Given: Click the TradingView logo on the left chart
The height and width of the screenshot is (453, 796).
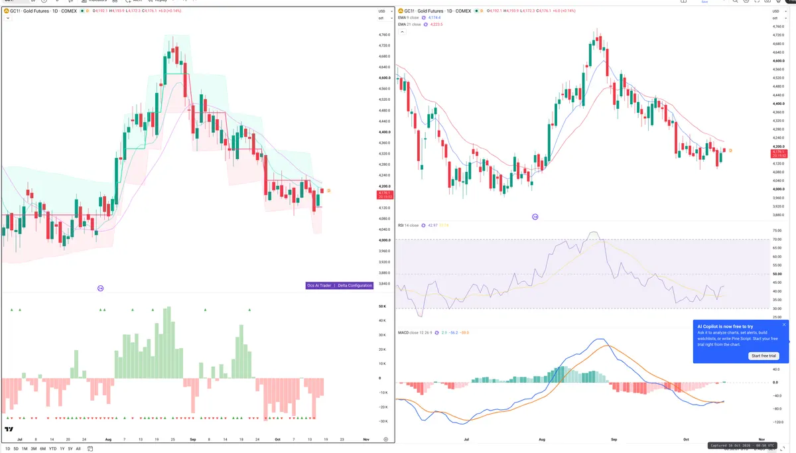Looking at the screenshot, I should tap(9, 430).
